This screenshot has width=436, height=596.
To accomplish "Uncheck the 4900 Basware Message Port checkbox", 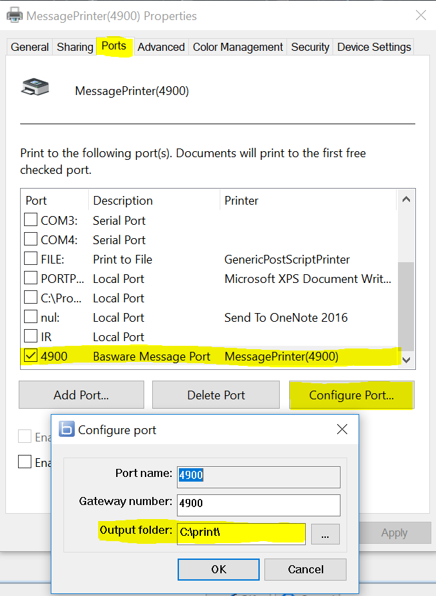I will (x=30, y=355).
